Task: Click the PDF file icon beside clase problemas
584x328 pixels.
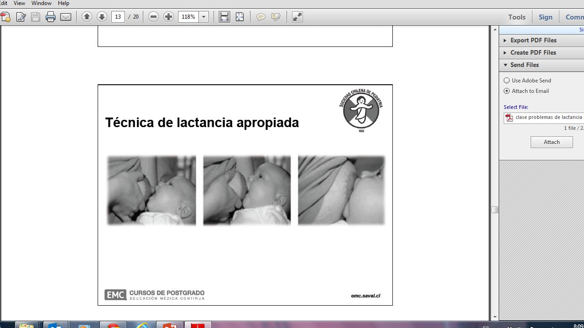Action: point(509,118)
